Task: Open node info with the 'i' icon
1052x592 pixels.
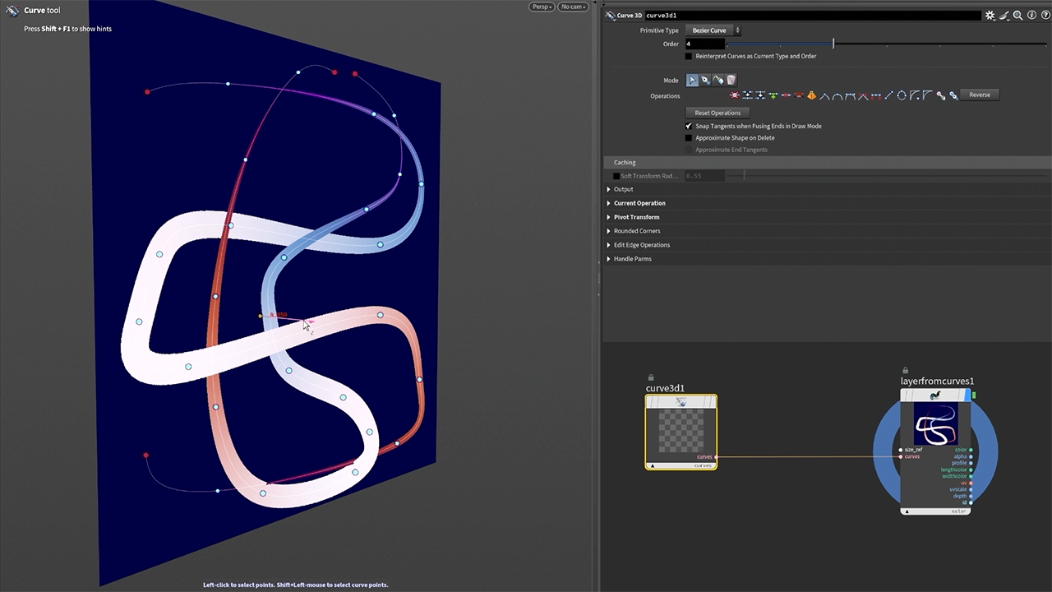Action: [1031, 16]
